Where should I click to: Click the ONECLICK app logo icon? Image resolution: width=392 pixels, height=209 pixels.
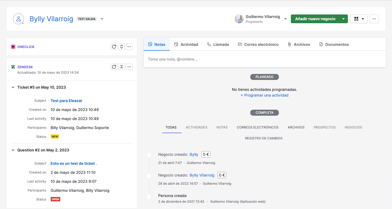13,47
